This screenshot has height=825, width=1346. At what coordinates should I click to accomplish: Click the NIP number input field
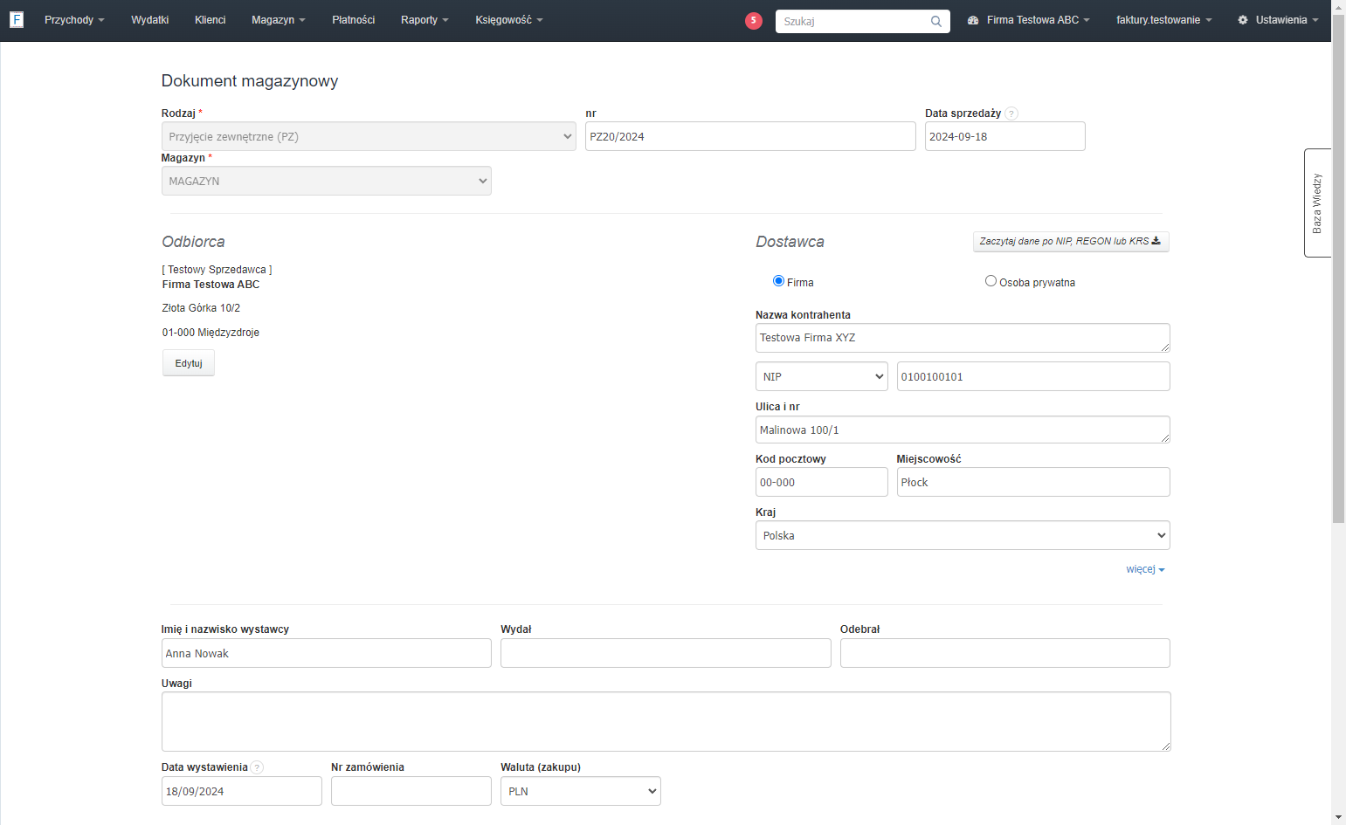coord(1033,376)
